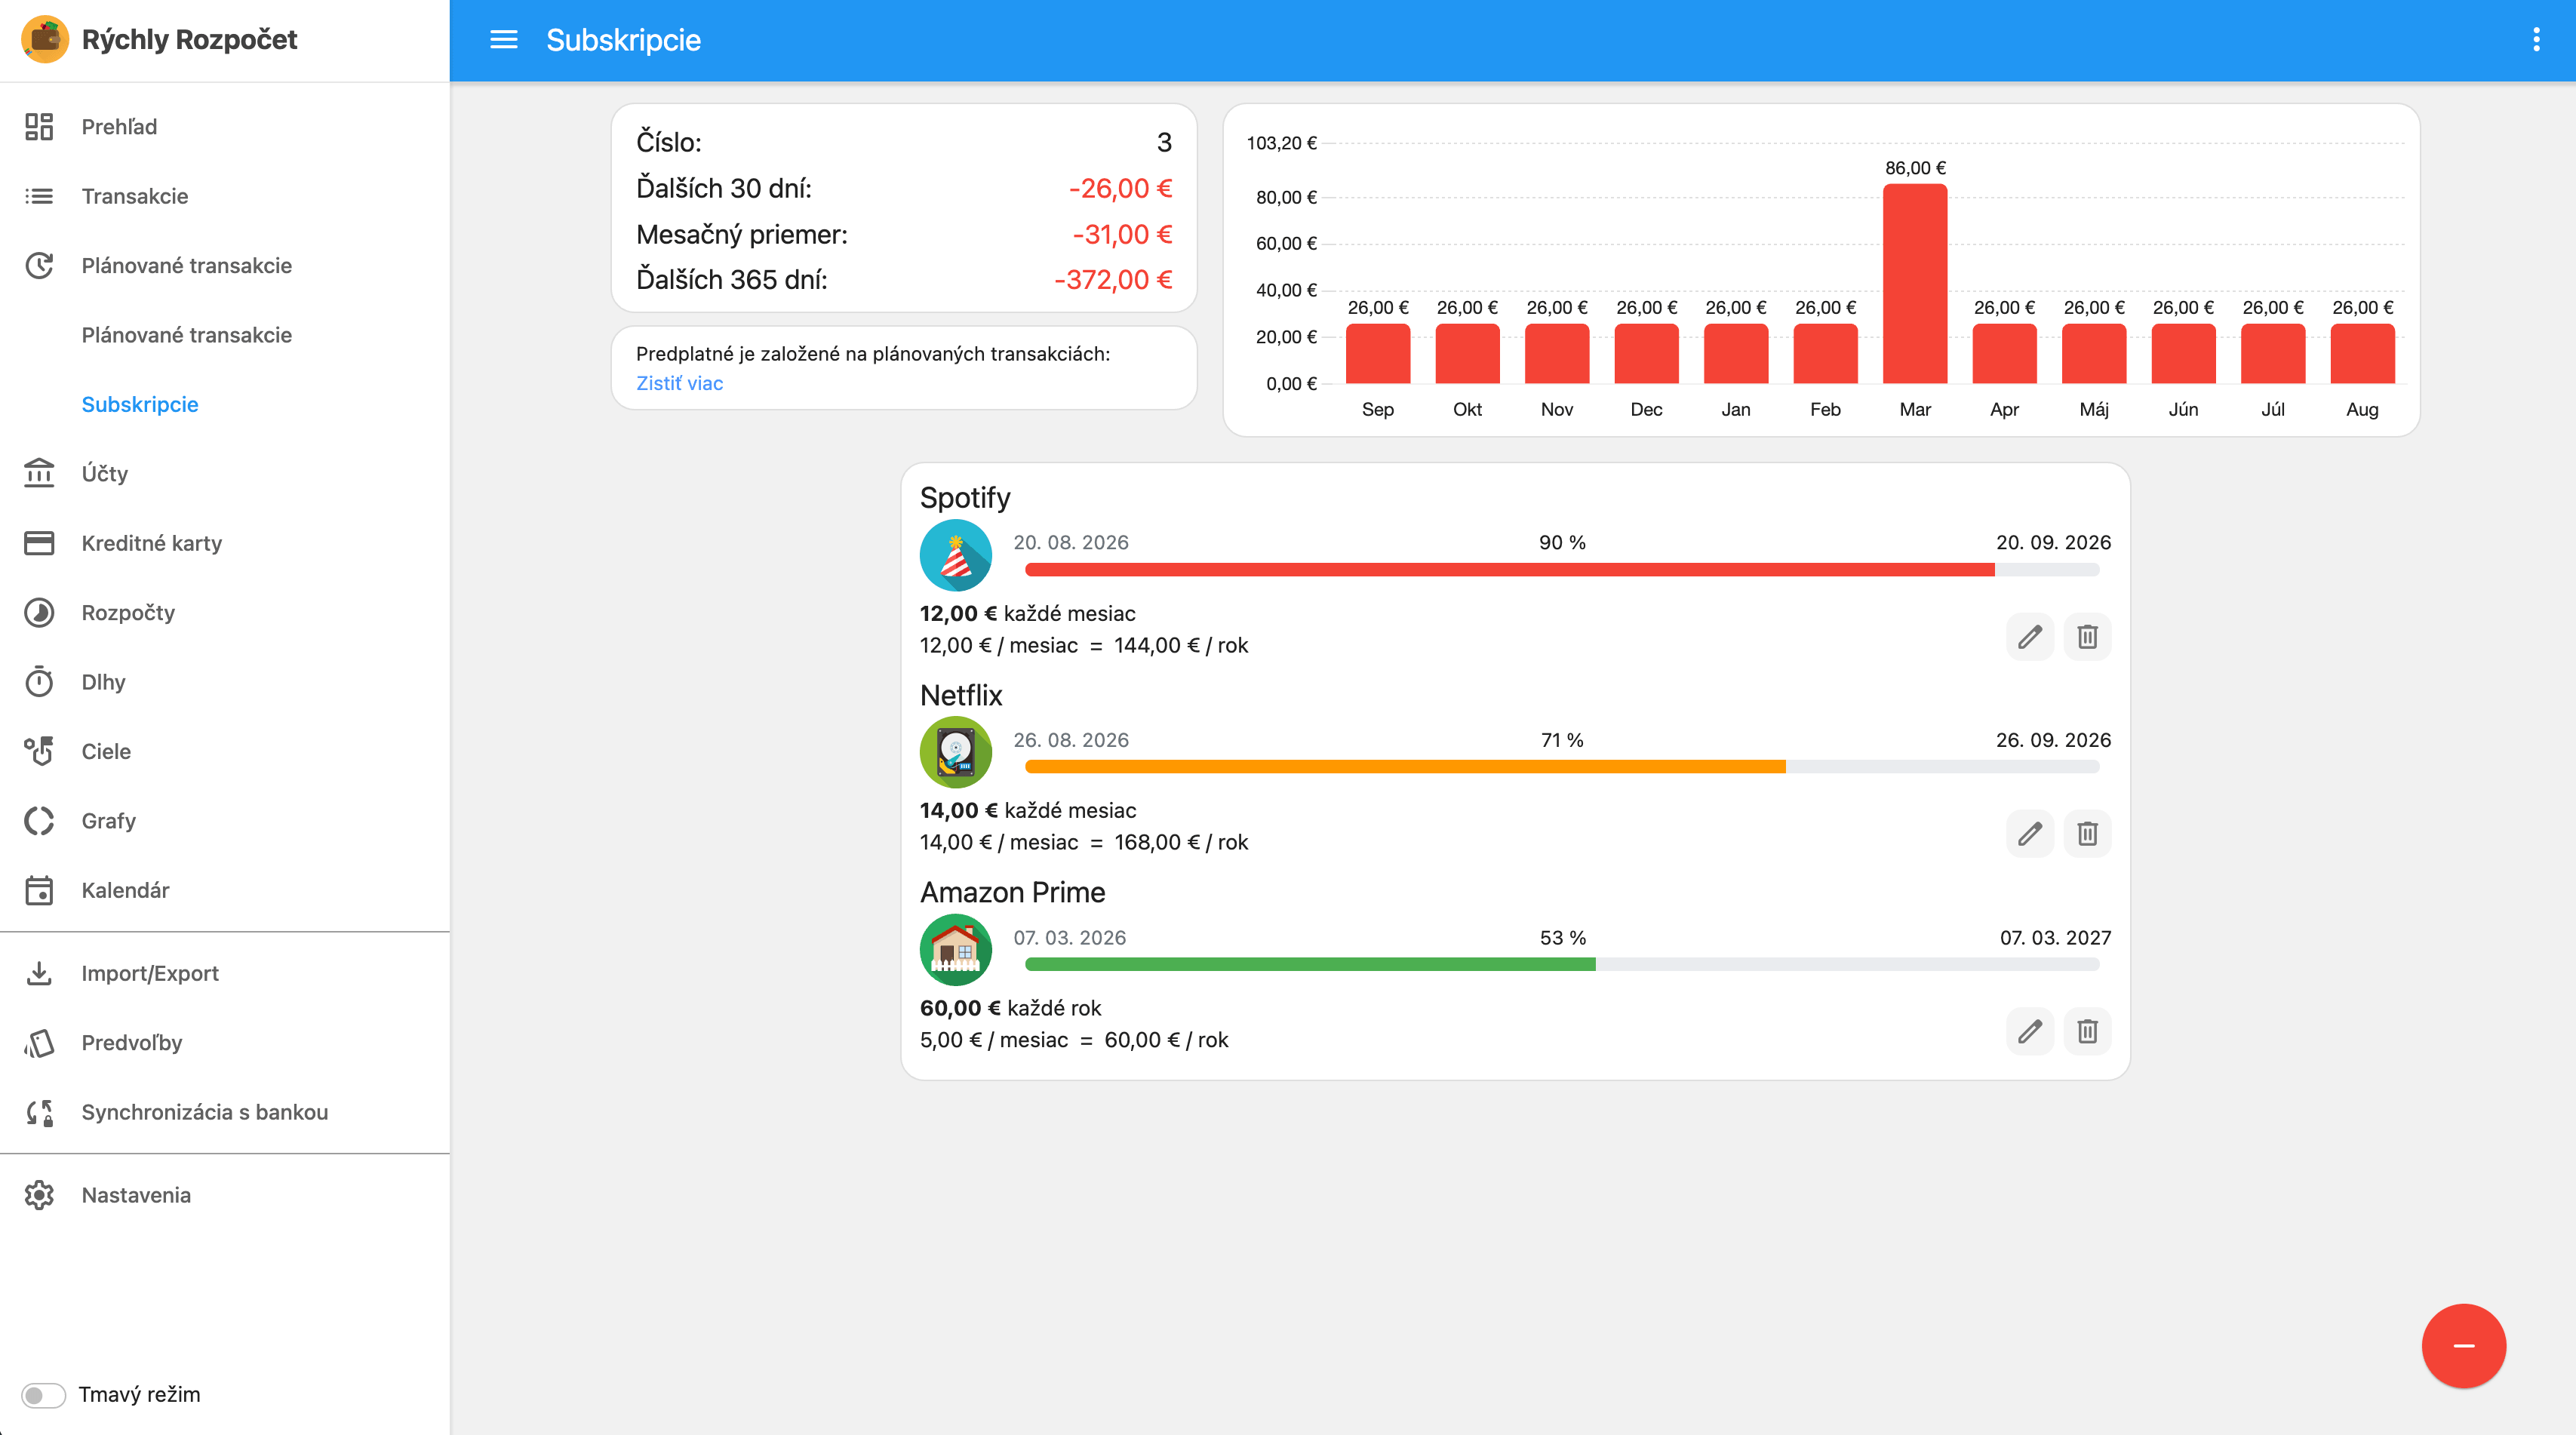Click the Ciele goals icon
2576x1435 pixels.
pyautogui.click(x=39, y=751)
